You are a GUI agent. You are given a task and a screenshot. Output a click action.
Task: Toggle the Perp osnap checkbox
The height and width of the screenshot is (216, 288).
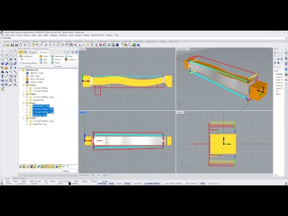(49, 181)
